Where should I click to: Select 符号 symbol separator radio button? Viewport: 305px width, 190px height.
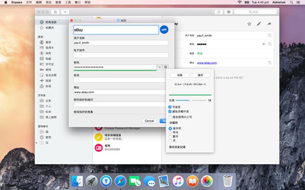coord(170,133)
